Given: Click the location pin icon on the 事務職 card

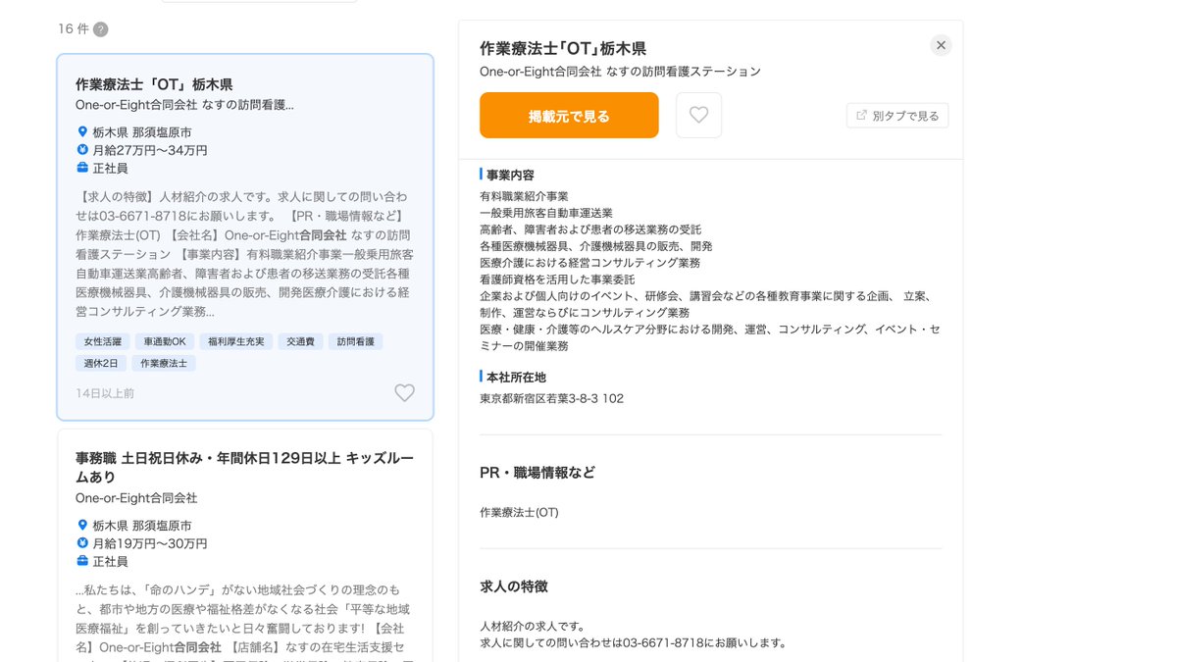Looking at the screenshot, I should [82, 525].
